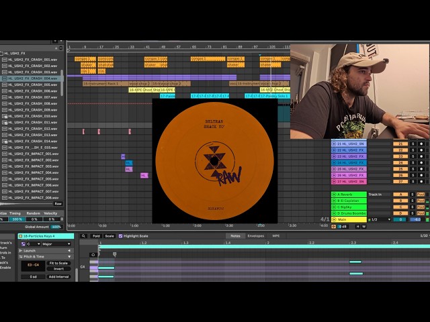Image resolution: width=430 pixels, height=322 pixels.
Task: Open Major scale dropdown
Action: (x=56, y=244)
